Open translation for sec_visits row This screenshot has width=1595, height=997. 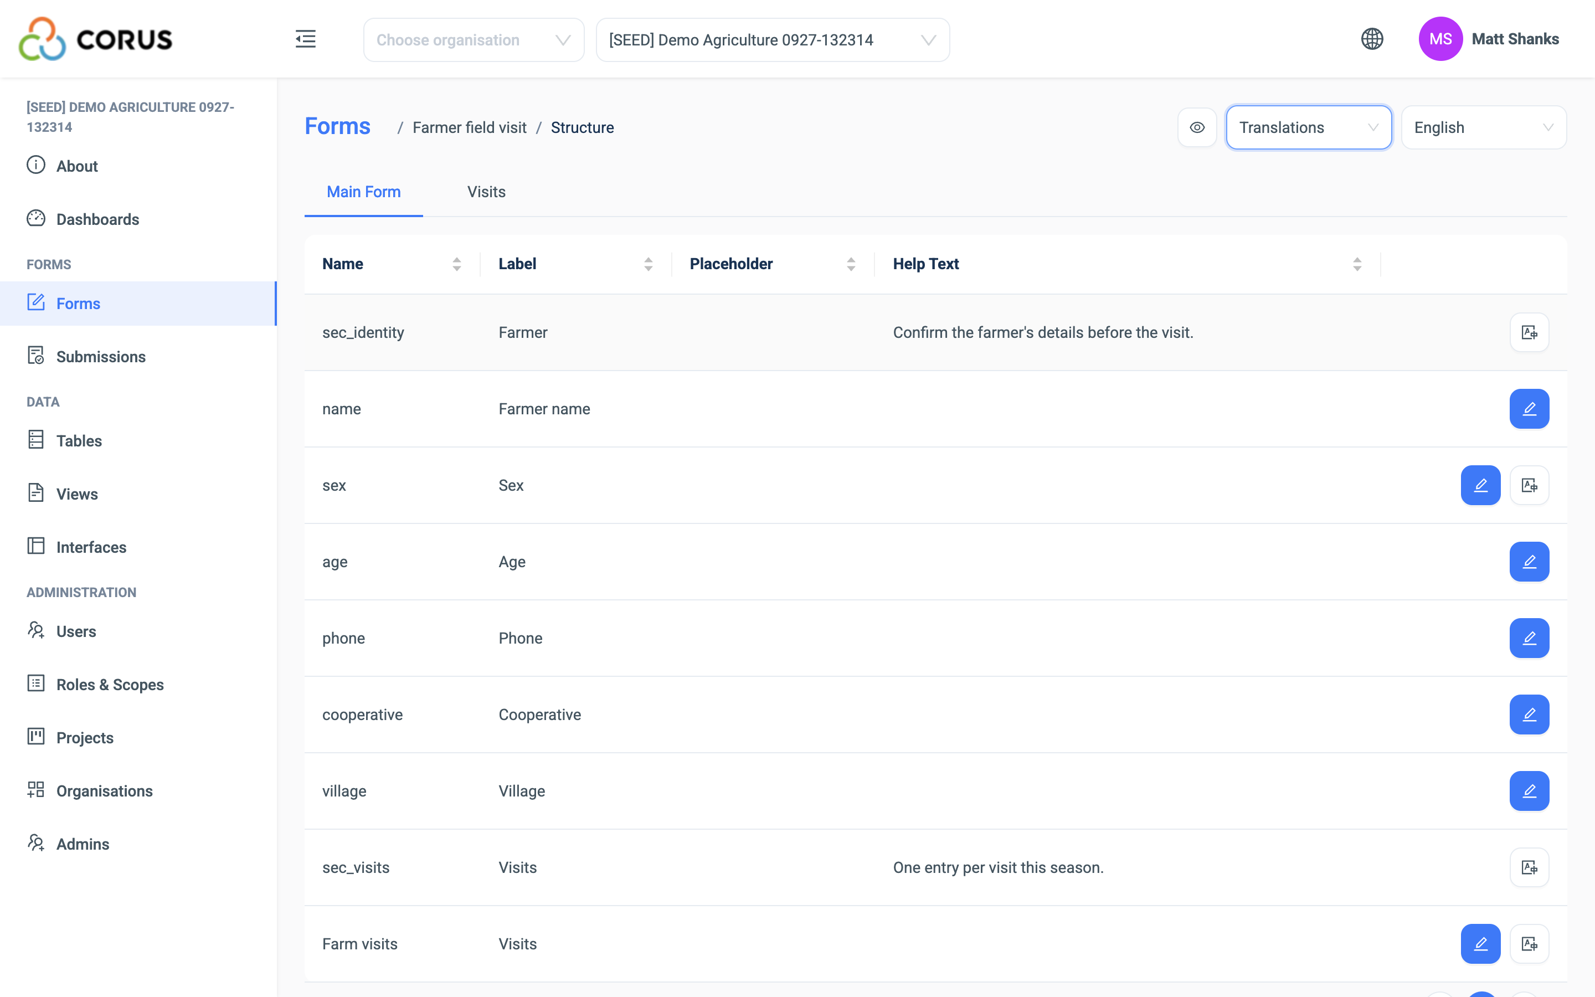[1529, 868]
